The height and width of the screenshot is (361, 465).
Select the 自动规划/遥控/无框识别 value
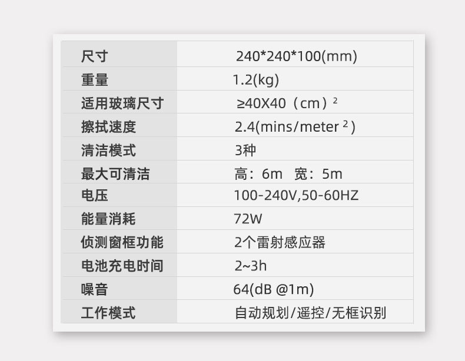point(310,312)
